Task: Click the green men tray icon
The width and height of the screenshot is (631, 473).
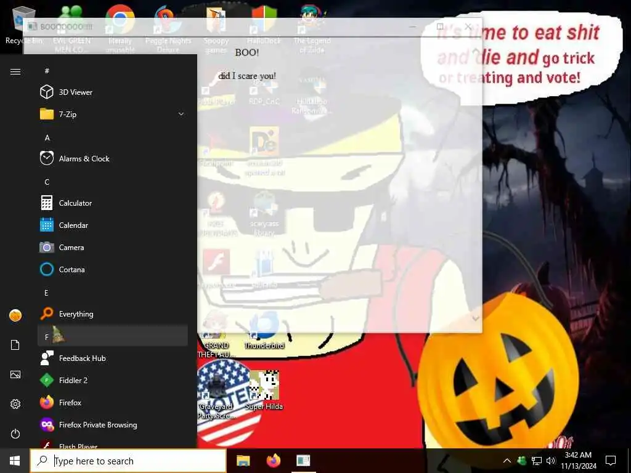Action: pos(522,461)
